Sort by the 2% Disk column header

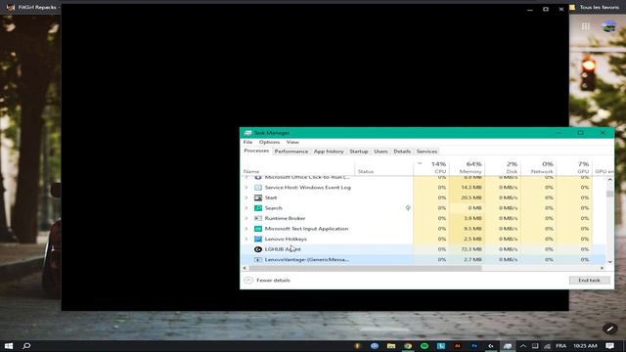[x=503, y=167]
